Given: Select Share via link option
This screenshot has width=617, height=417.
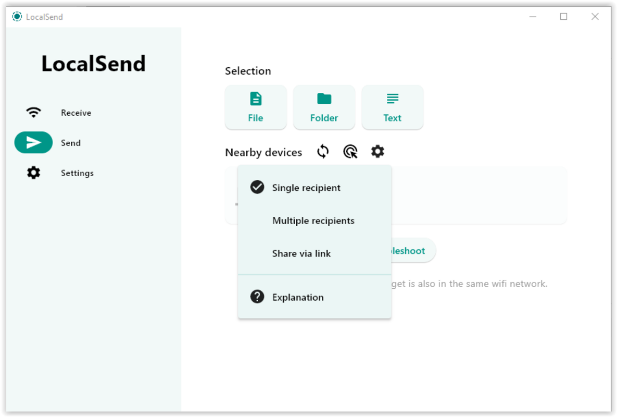Looking at the screenshot, I should coord(314,253).
